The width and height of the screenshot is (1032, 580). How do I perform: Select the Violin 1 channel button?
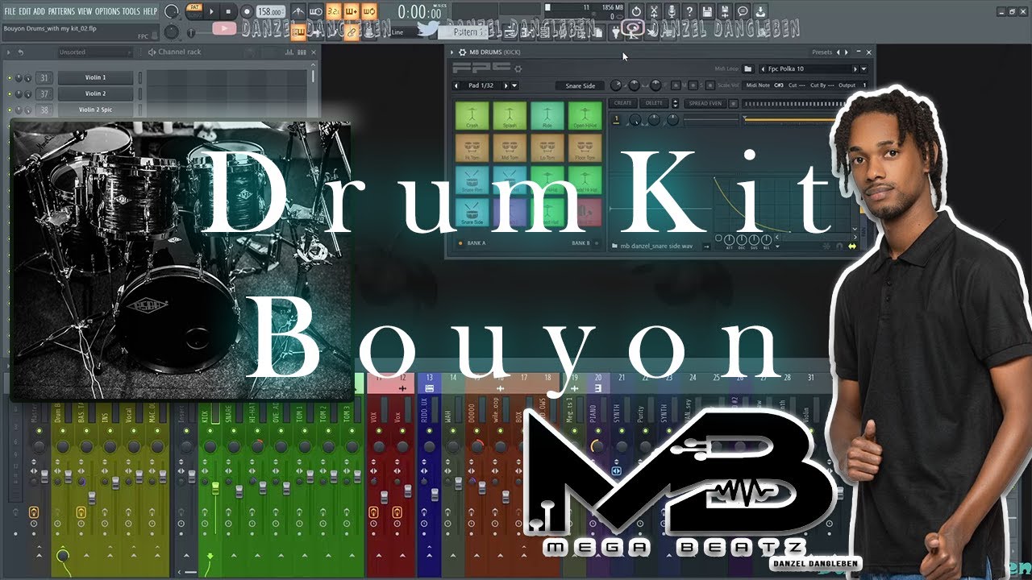[95, 77]
